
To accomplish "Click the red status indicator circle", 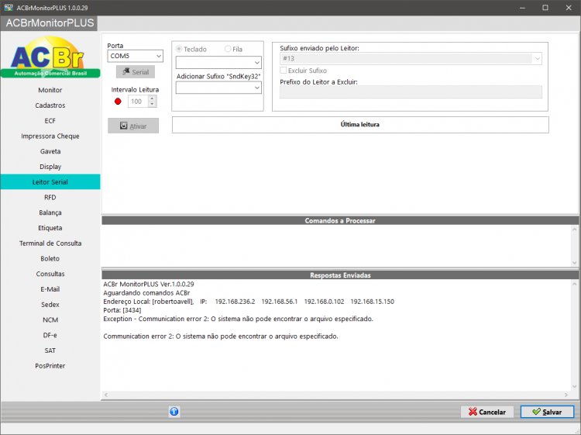I will (x=118, y=102).
